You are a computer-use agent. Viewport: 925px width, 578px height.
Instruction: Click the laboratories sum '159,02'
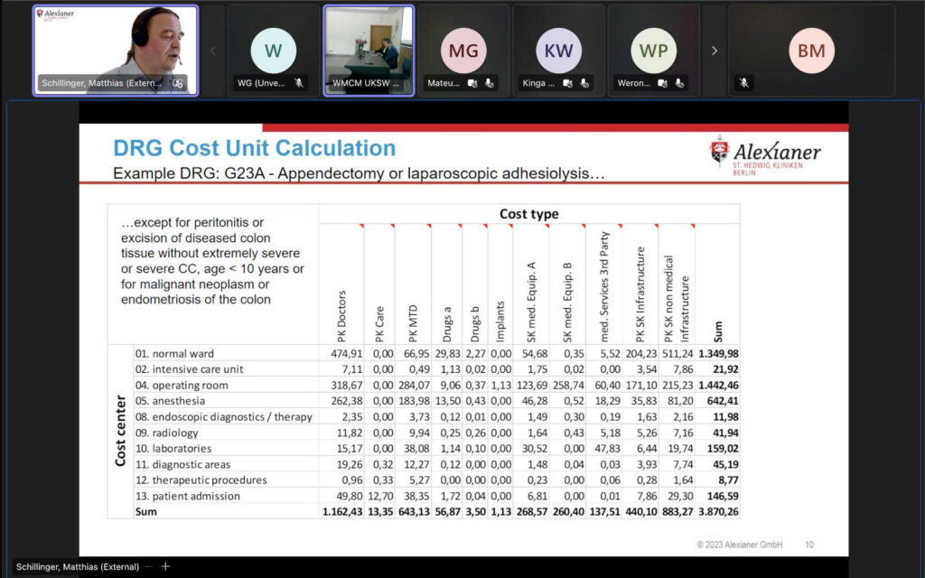coord(723,448)
